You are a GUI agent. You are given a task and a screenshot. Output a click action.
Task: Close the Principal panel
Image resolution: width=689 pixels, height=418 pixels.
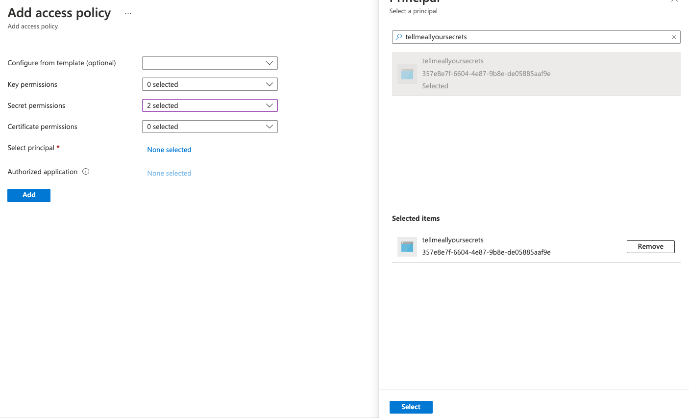click(675, 1)
